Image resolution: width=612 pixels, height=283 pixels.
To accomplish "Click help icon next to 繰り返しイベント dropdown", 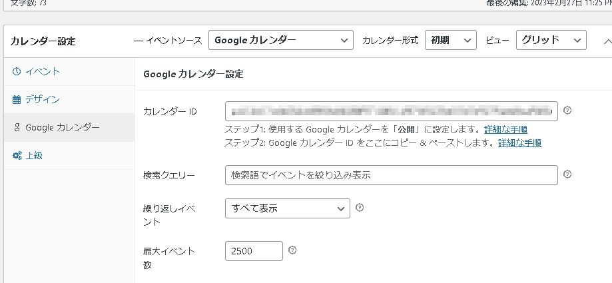I will 360,208.
